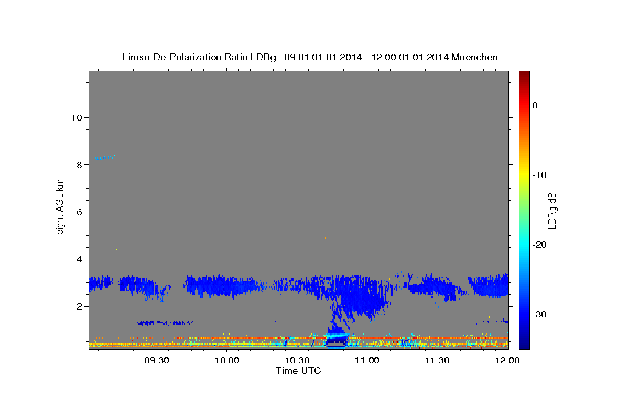Click the height tick label 10

(77, 117)
